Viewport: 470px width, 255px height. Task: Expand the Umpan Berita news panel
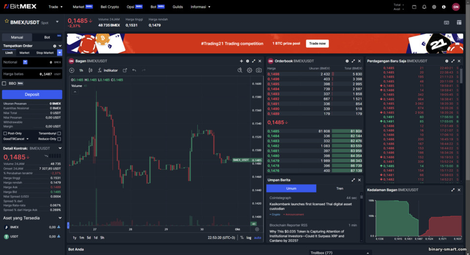tap(353, 180)
